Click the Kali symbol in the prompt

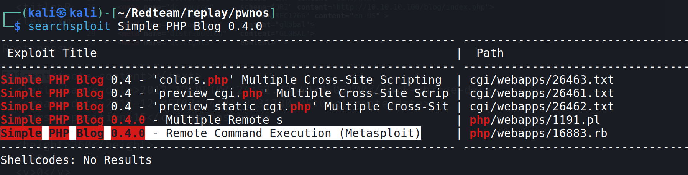click(x=61, y=13)
